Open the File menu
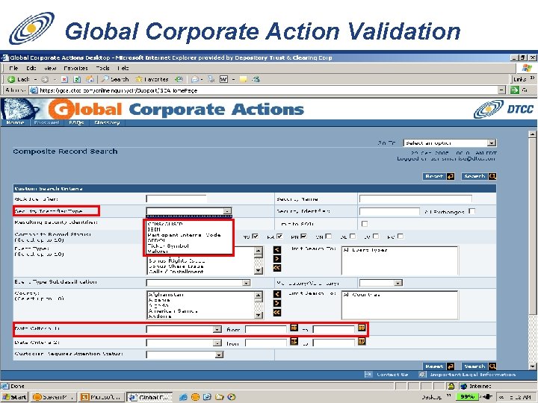This screenshot has width=538, height=403. [13, 68]
